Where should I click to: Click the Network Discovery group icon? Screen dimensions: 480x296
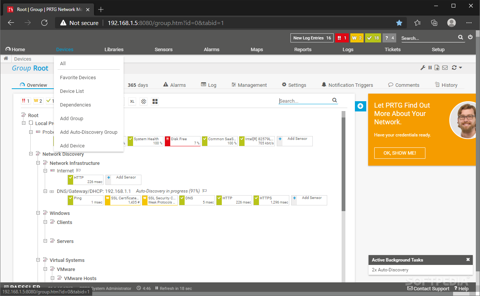[x=38, y=154]
